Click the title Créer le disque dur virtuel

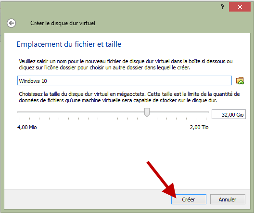click(x=63, y=23)
